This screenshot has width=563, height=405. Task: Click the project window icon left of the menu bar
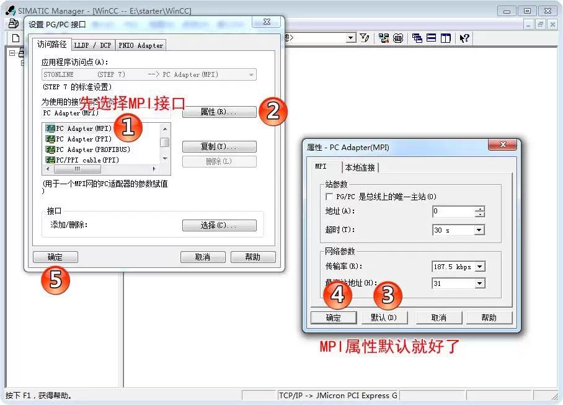pos(13,24)
